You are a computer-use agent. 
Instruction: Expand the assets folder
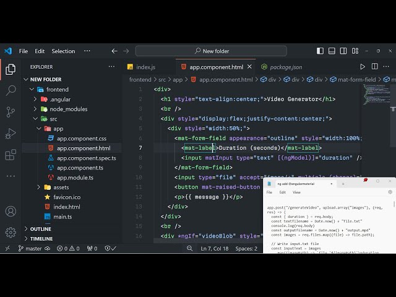click(x=61, y=187)
